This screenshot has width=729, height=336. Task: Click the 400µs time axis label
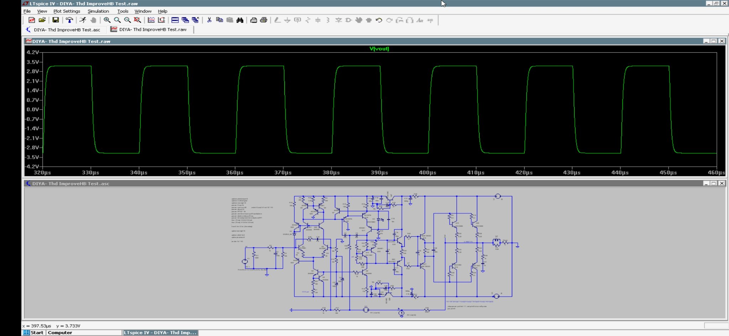click(x=428, y=172)
